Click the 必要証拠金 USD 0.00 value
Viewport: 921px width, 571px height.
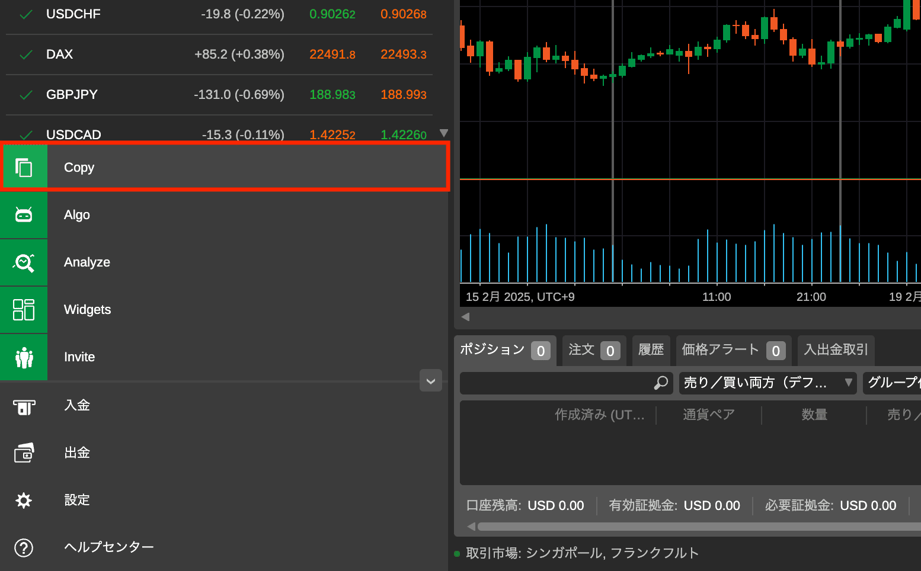pos(868,506)
